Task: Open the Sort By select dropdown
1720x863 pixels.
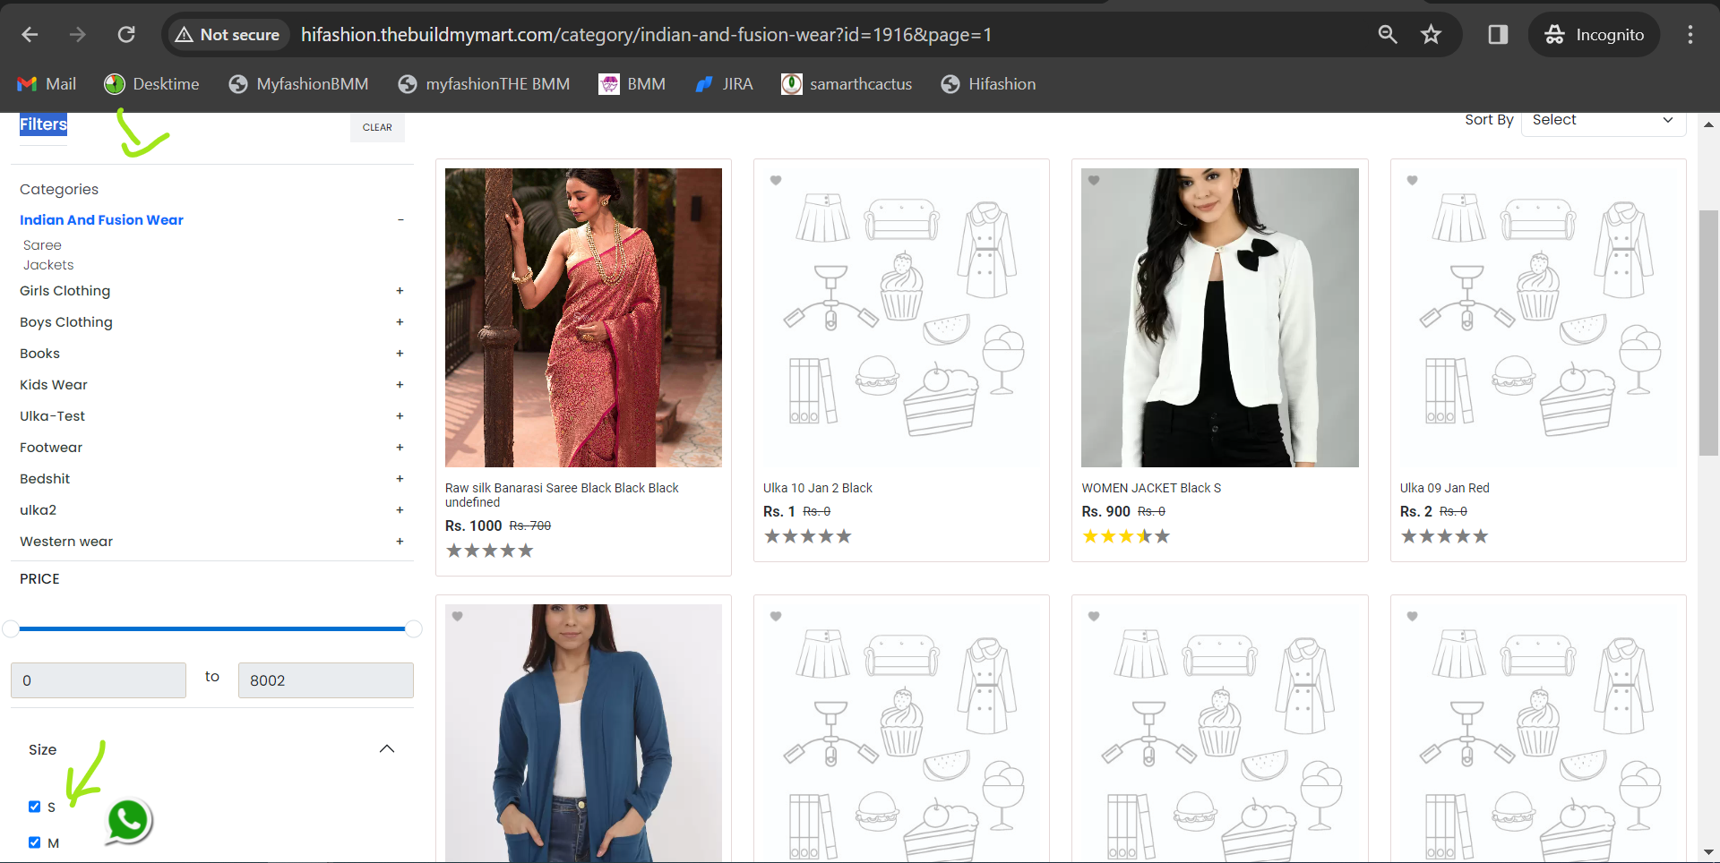Action: coord(1604,121)
